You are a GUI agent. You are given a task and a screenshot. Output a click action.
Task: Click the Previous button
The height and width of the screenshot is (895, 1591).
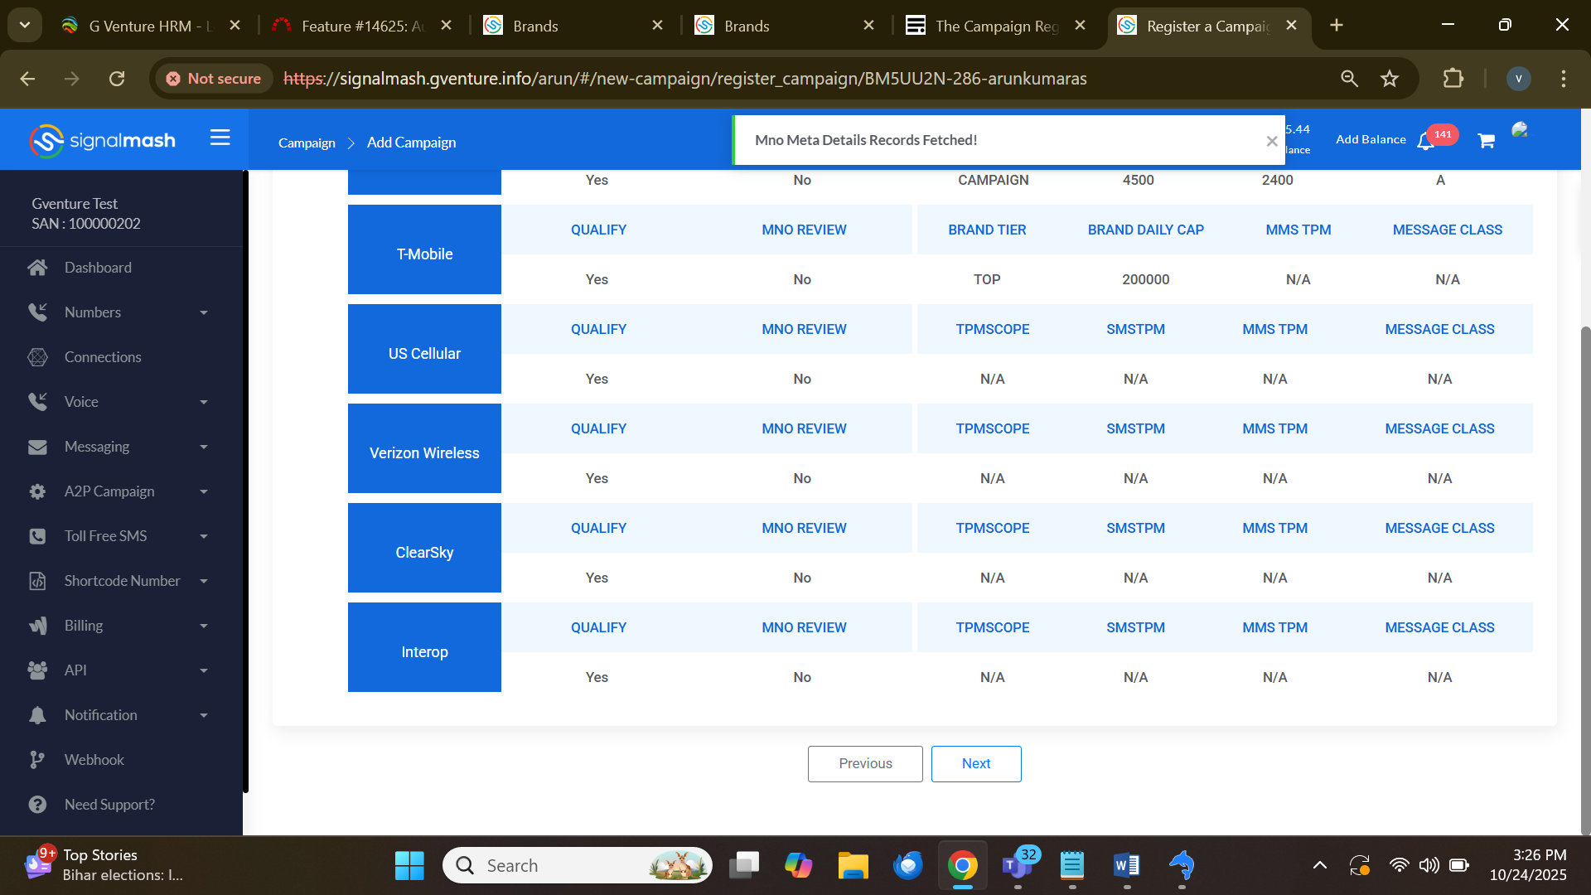click(x=864, y=763)
